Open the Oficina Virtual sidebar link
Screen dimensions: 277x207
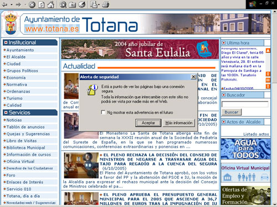[x=20, y=162]
